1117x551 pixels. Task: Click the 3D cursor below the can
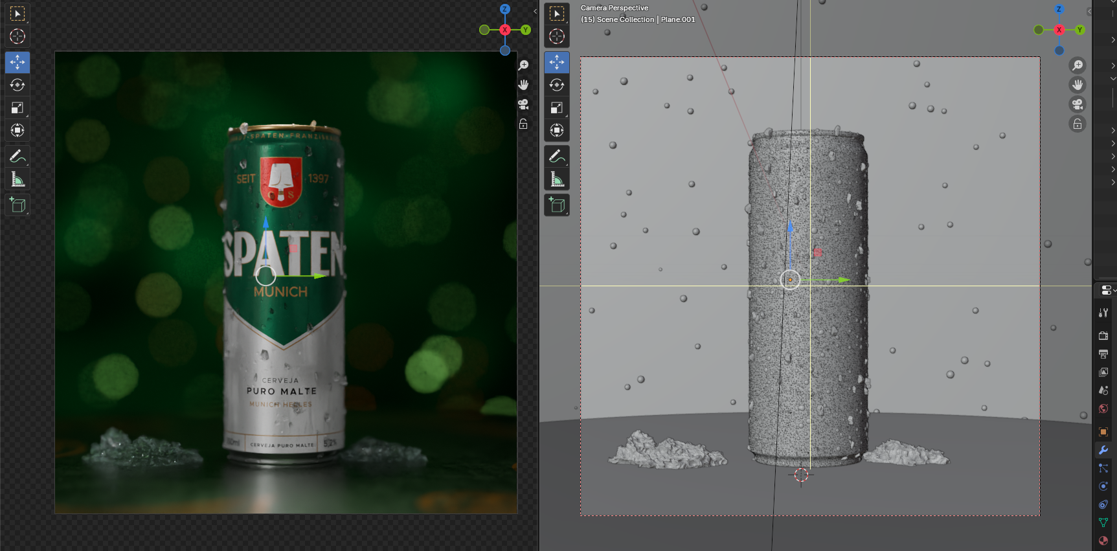click(801, 475)
